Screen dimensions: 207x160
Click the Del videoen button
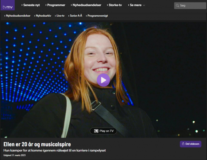190,144
